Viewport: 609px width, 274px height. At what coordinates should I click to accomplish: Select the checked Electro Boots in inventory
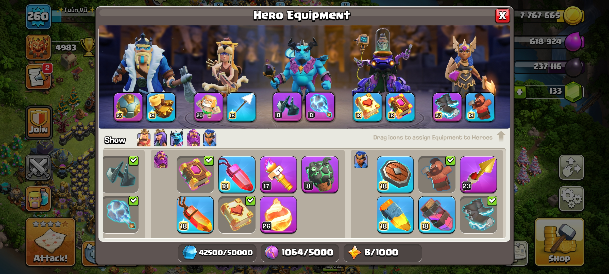coord(478,215)
